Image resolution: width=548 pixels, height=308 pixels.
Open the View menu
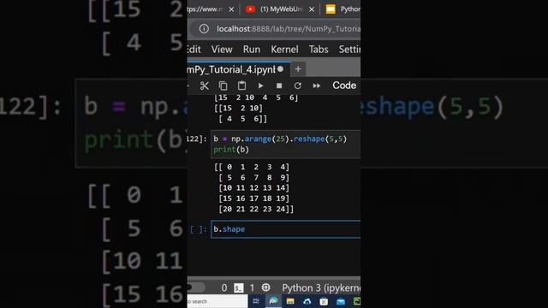pos(222,50)
